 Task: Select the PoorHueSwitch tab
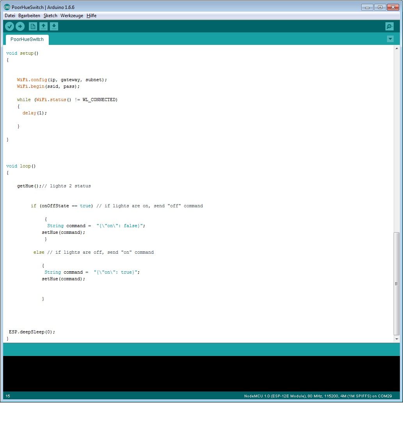point(27,39)
